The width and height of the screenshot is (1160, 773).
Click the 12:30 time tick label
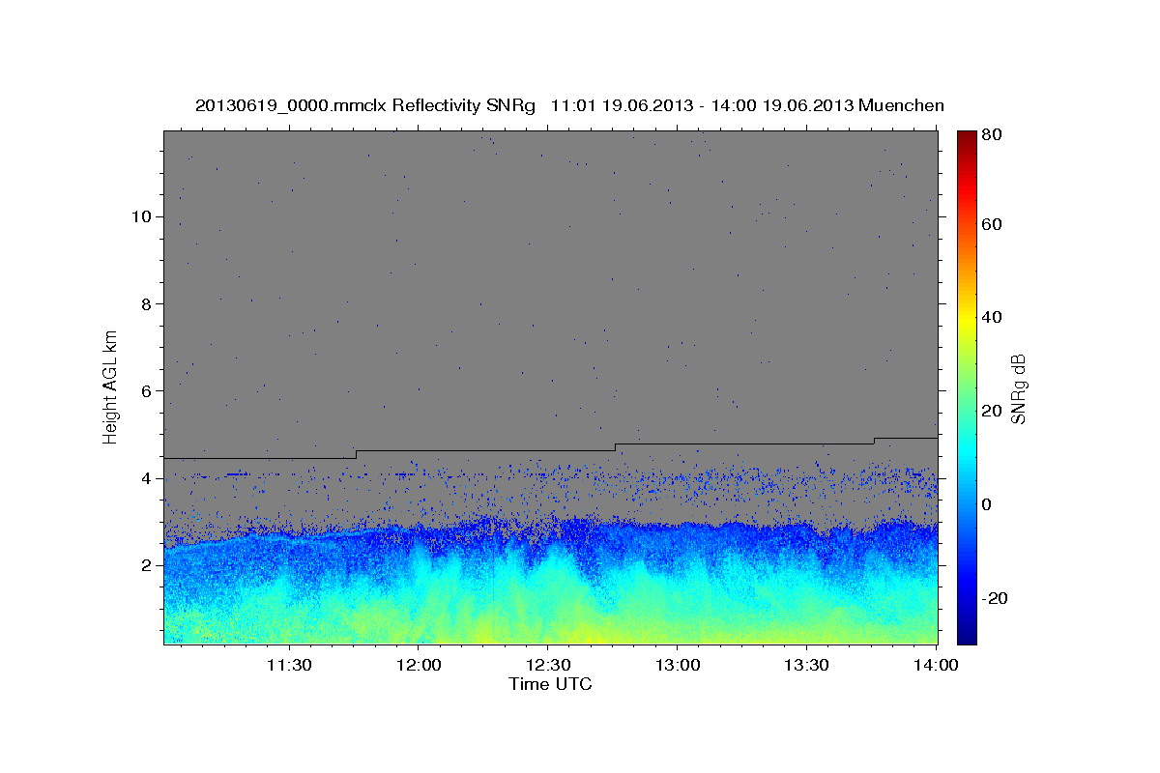coord(548,665)
